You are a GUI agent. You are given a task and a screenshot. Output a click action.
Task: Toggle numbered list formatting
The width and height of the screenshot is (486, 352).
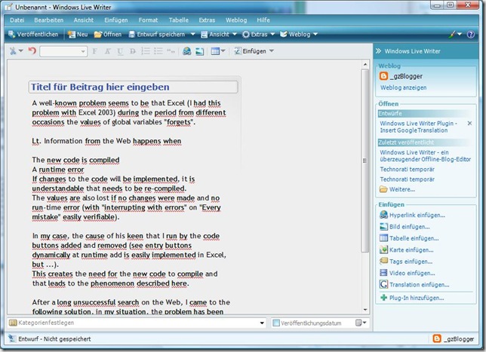[x=146, y=51]
